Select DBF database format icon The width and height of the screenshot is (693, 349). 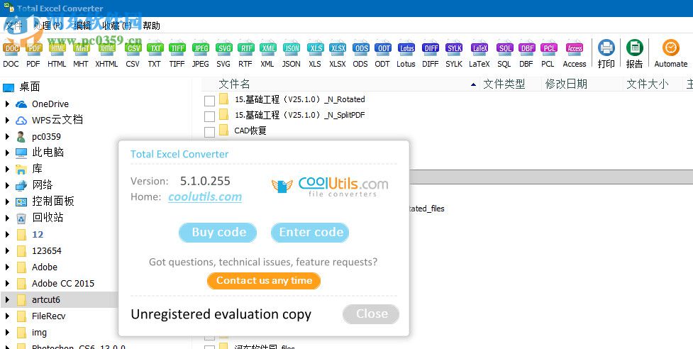pos(526,49)
